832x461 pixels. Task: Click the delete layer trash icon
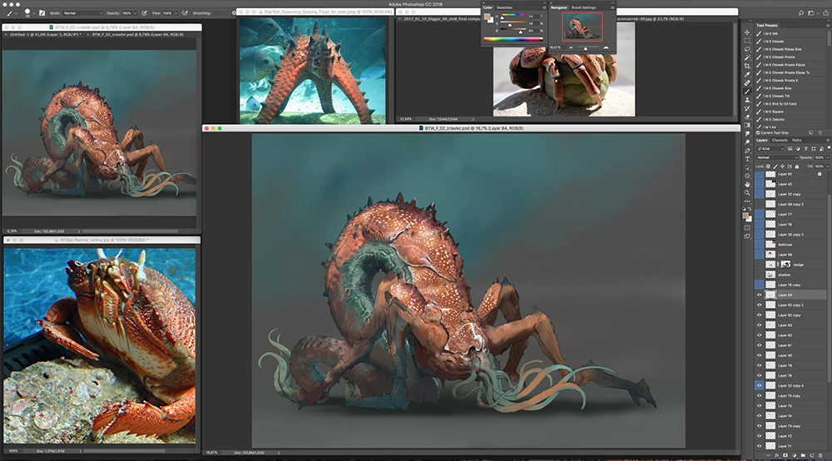(820, 455)
